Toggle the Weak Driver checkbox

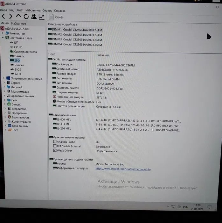pos(55,150)
